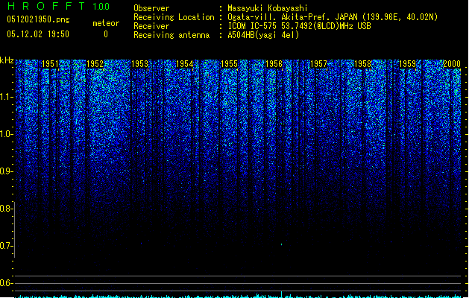Click antenna value A504HB(yagi 4el)
This screenshot has width=469, height=298.
coord(263,35)
